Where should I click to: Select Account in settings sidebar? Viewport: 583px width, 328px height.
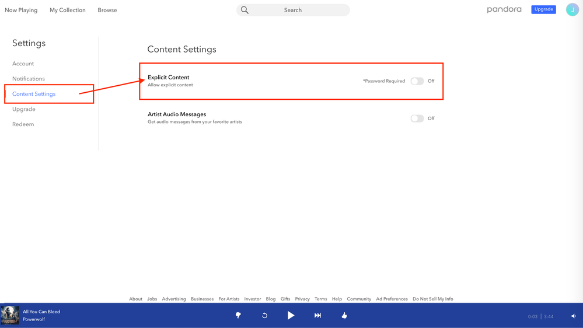tap(23, 64)
